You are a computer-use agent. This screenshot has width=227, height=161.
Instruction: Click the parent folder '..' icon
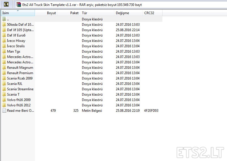tap(4, 19)
